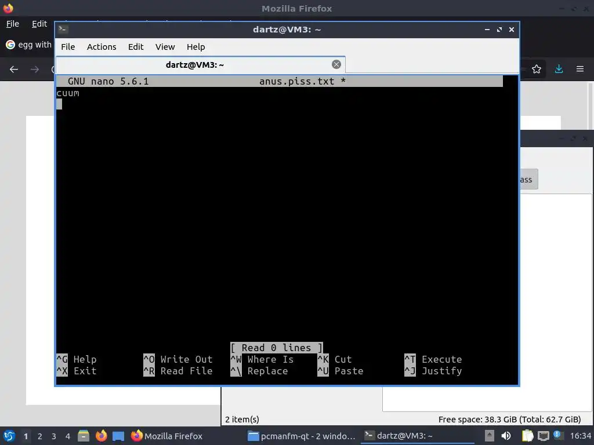Viewport: 594px width, 445px height.
Task: Click the '2 item(s)' status in file manager
Action: click(x=242, y=420)
